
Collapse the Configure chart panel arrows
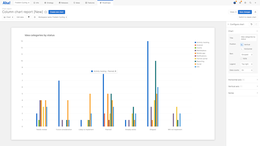click(x=228, y=24)
